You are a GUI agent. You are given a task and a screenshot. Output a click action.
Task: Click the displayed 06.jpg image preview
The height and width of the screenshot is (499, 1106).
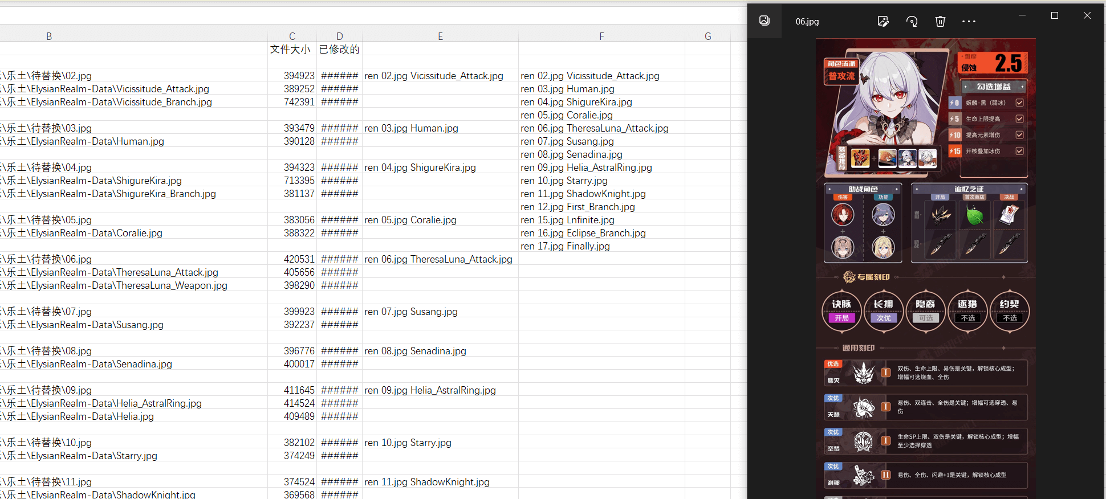tap(926, 268)
